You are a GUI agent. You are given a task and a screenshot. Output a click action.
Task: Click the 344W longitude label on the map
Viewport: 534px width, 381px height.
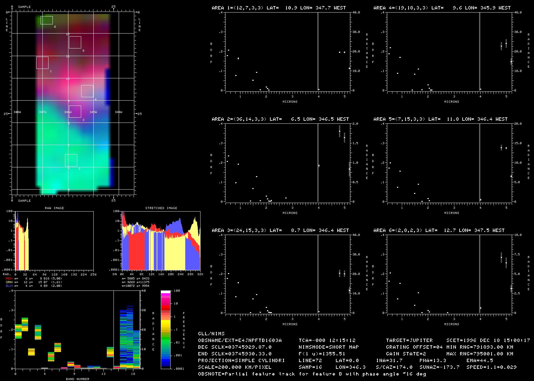118,112
